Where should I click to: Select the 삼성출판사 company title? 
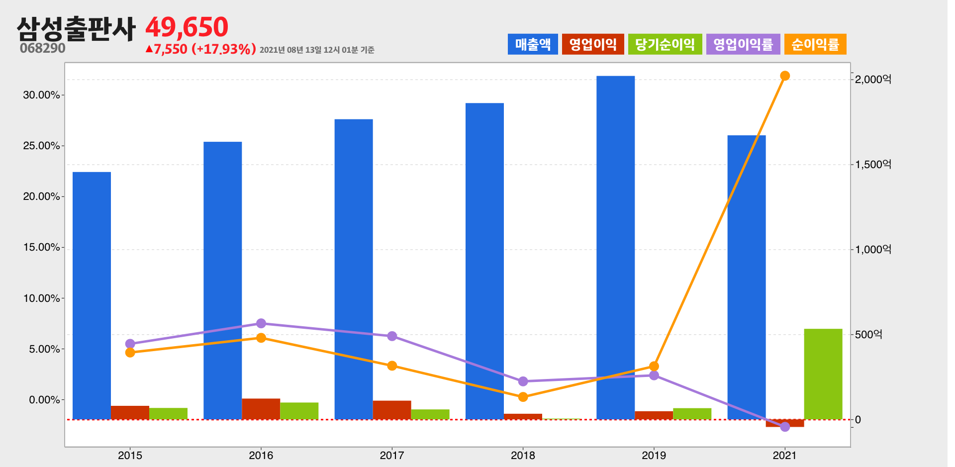pyautogui.click(x=76, y=28)
